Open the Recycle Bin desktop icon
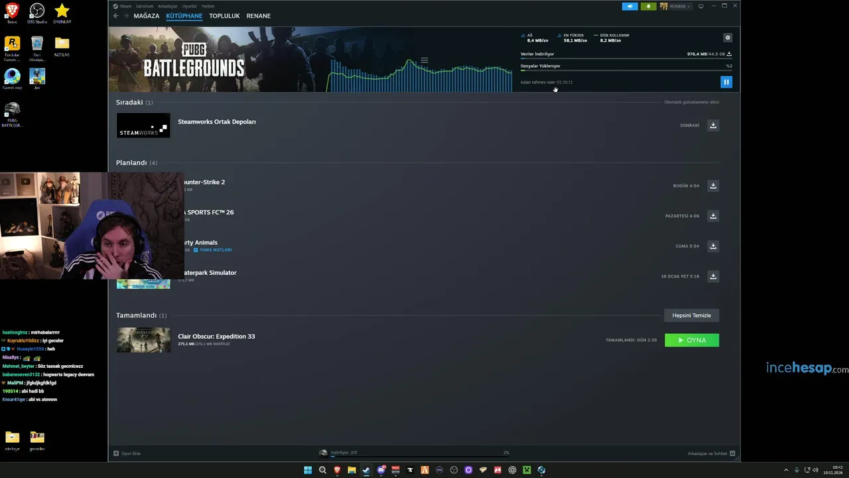 tap(37, 48)
